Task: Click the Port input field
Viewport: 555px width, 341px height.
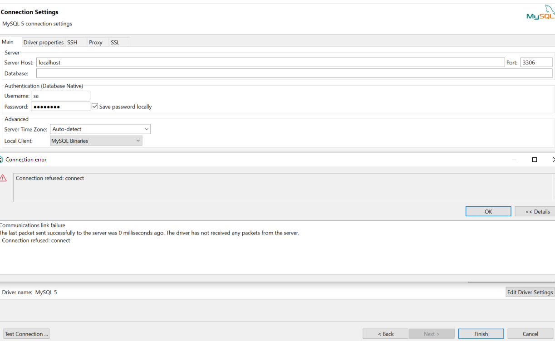Action: point(536,63)
